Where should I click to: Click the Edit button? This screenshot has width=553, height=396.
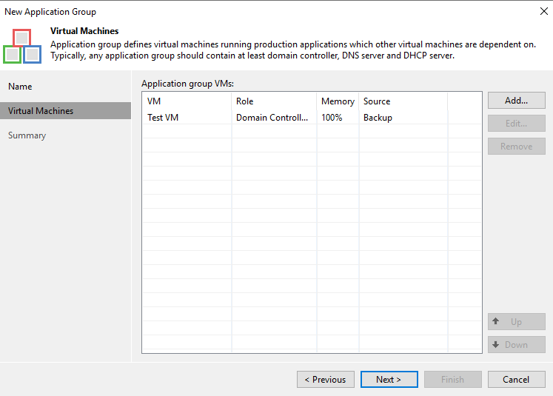point(516,124)
